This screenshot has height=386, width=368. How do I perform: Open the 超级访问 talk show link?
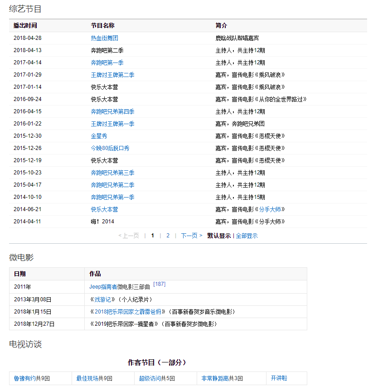(x=150, y=378)
